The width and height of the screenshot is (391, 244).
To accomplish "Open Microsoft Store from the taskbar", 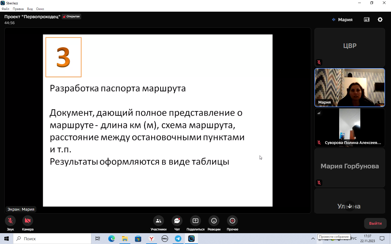I will point(138,239).
